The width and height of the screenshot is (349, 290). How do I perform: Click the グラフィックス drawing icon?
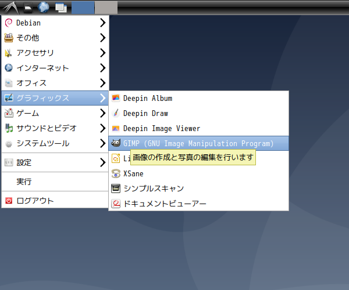(9, 98)
